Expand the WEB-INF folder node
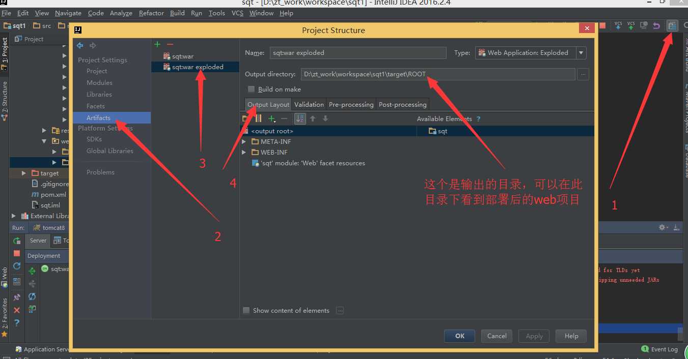The image size is (688, 359). 244,153
